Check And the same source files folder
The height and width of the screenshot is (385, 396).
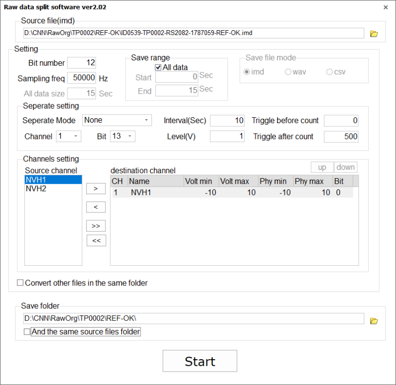click(27, 332)
